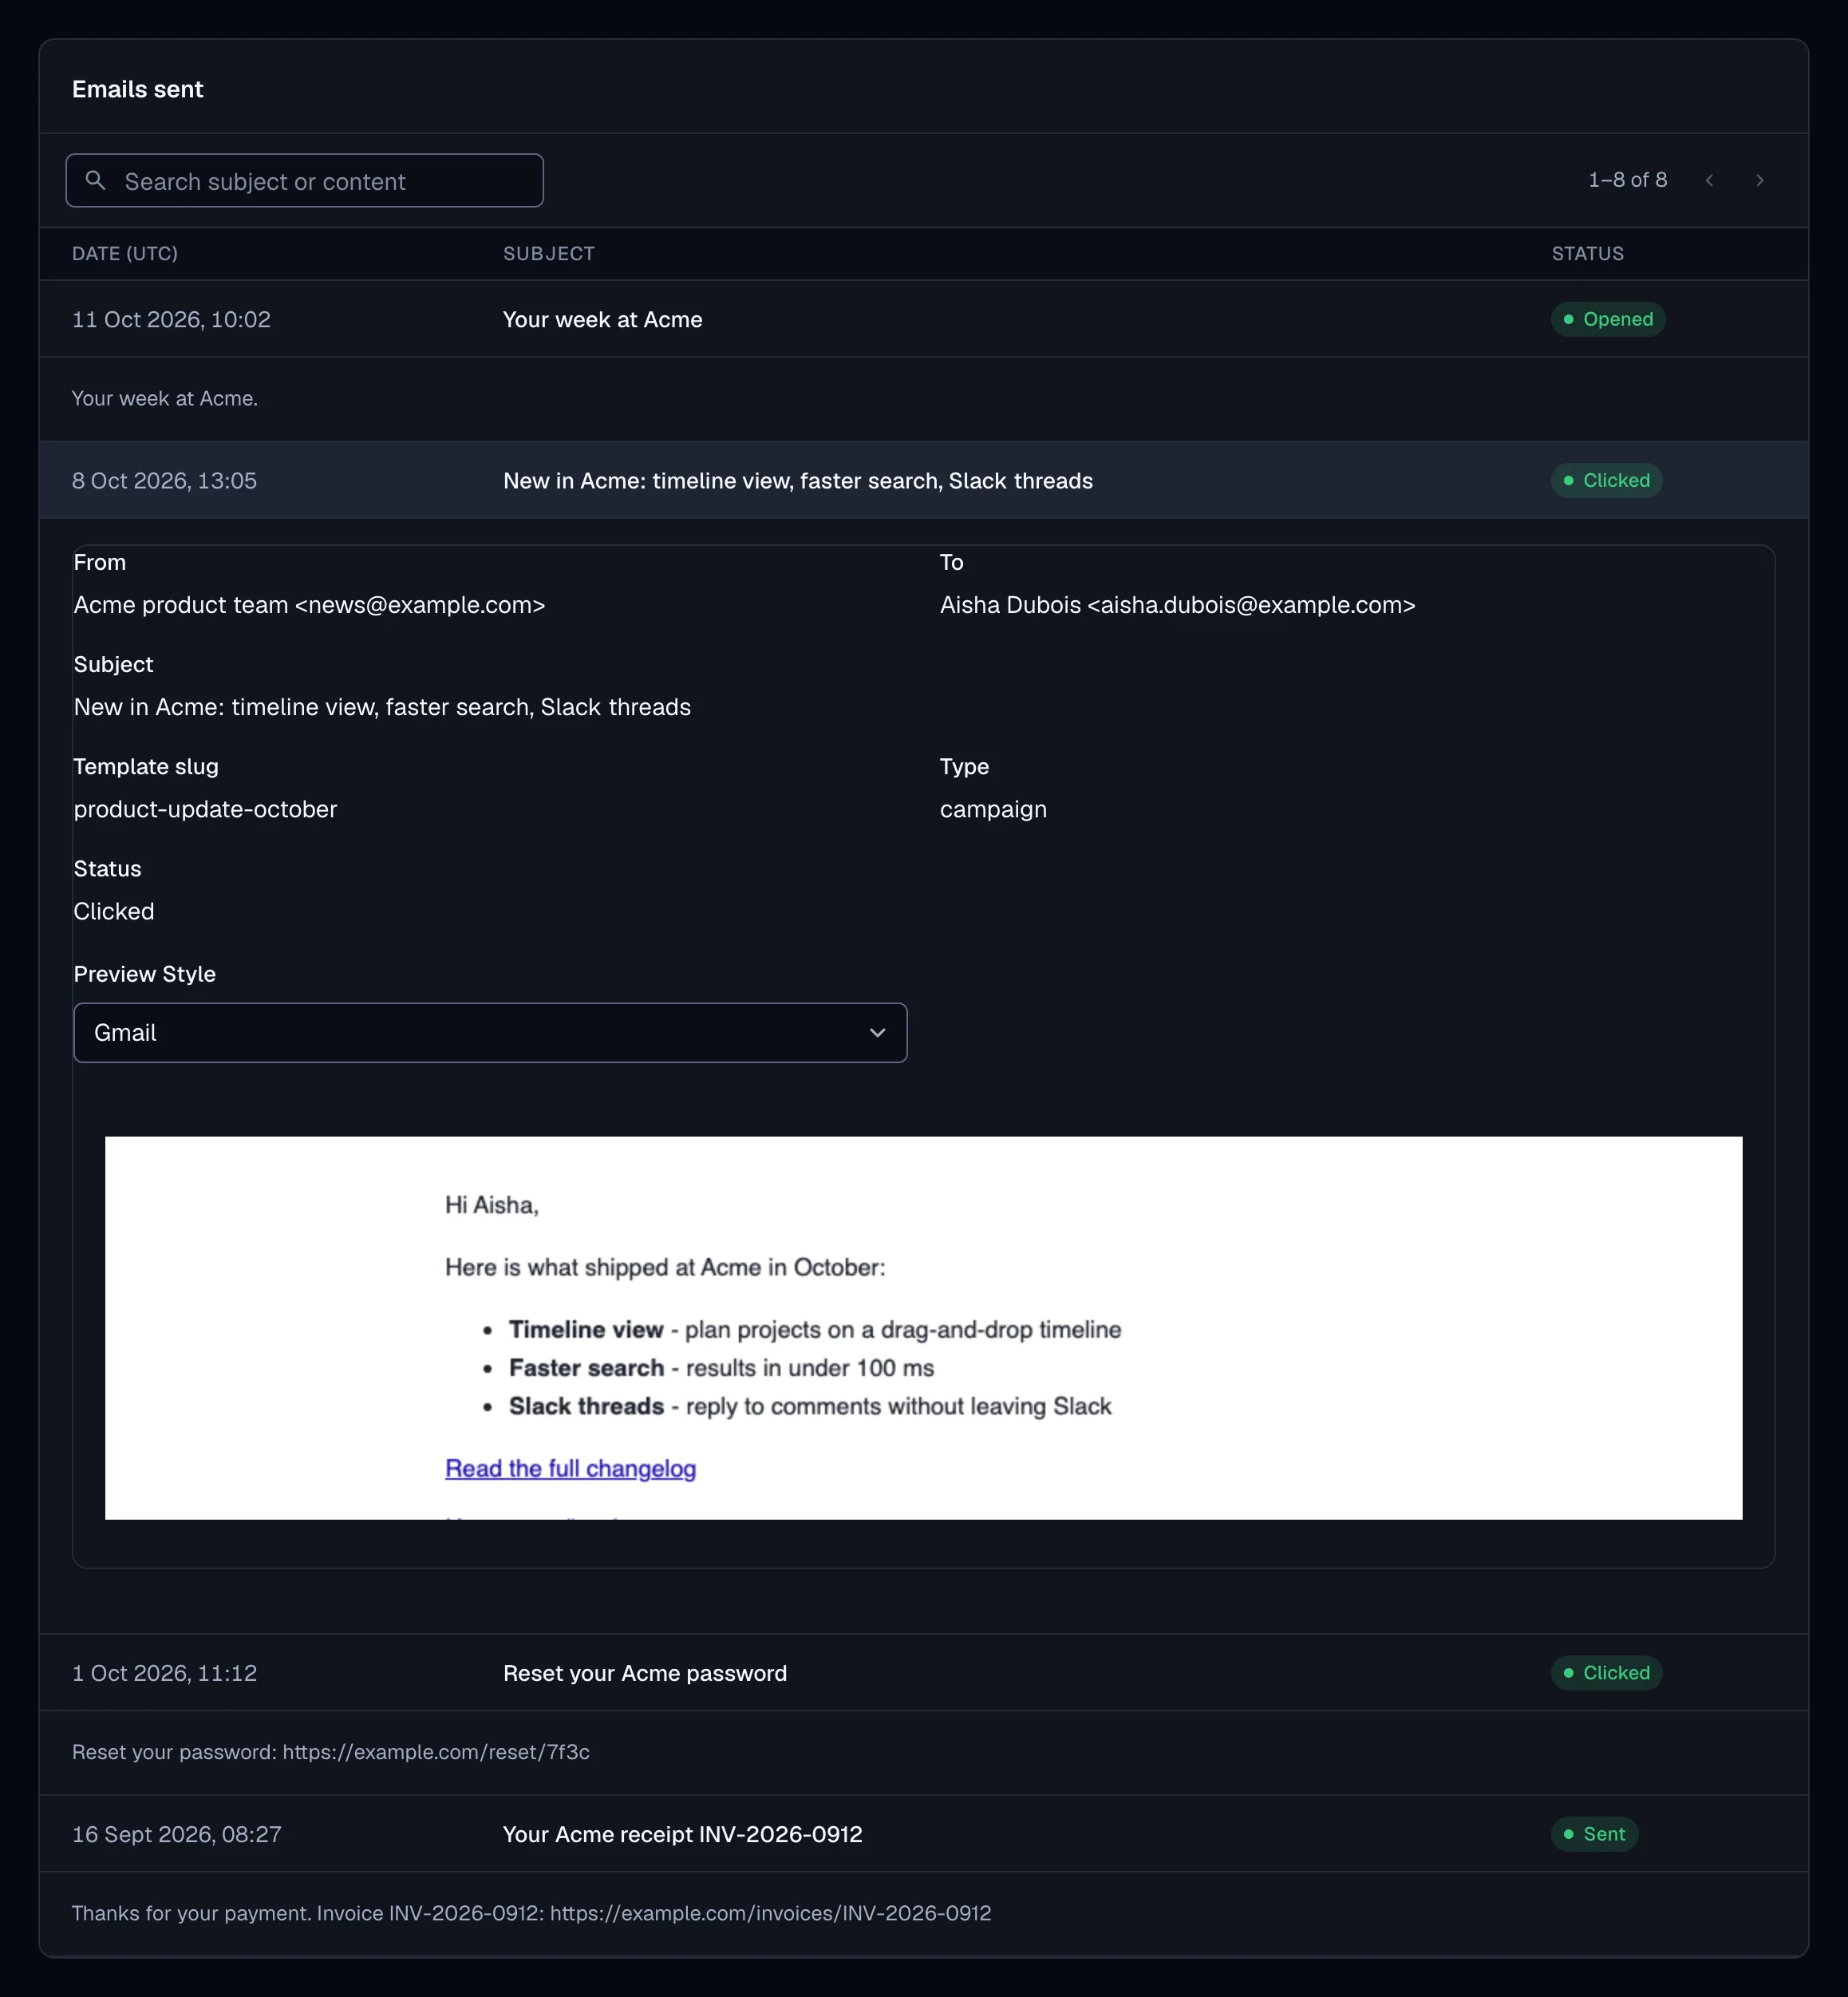The image size is (1848, 1997).
Task: Expand the Your Acme receipt INV-2026-0912 row
Action: pos(923,1834)
